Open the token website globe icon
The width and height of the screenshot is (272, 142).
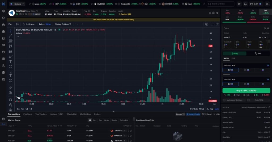(x=20, y=14)
